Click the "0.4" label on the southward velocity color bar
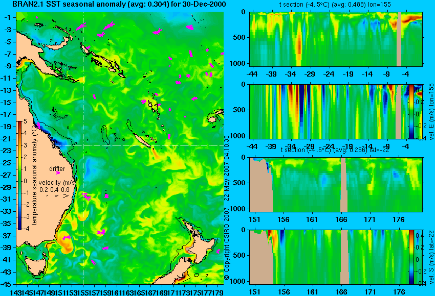435x296 pixels. pos(420,236)
